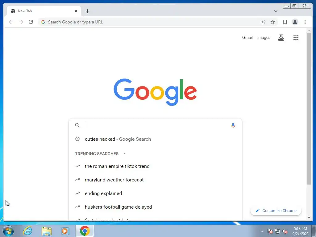Open the share this page icon
Viewport: 316px width, 237px height.
[x=263, y=22]
